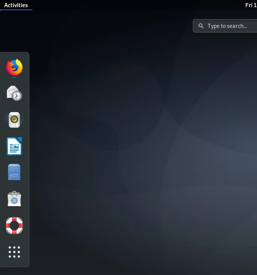Open Evolution mail and calendar
The width and height of the screenshot is (257, 275).
pos(14,94)
